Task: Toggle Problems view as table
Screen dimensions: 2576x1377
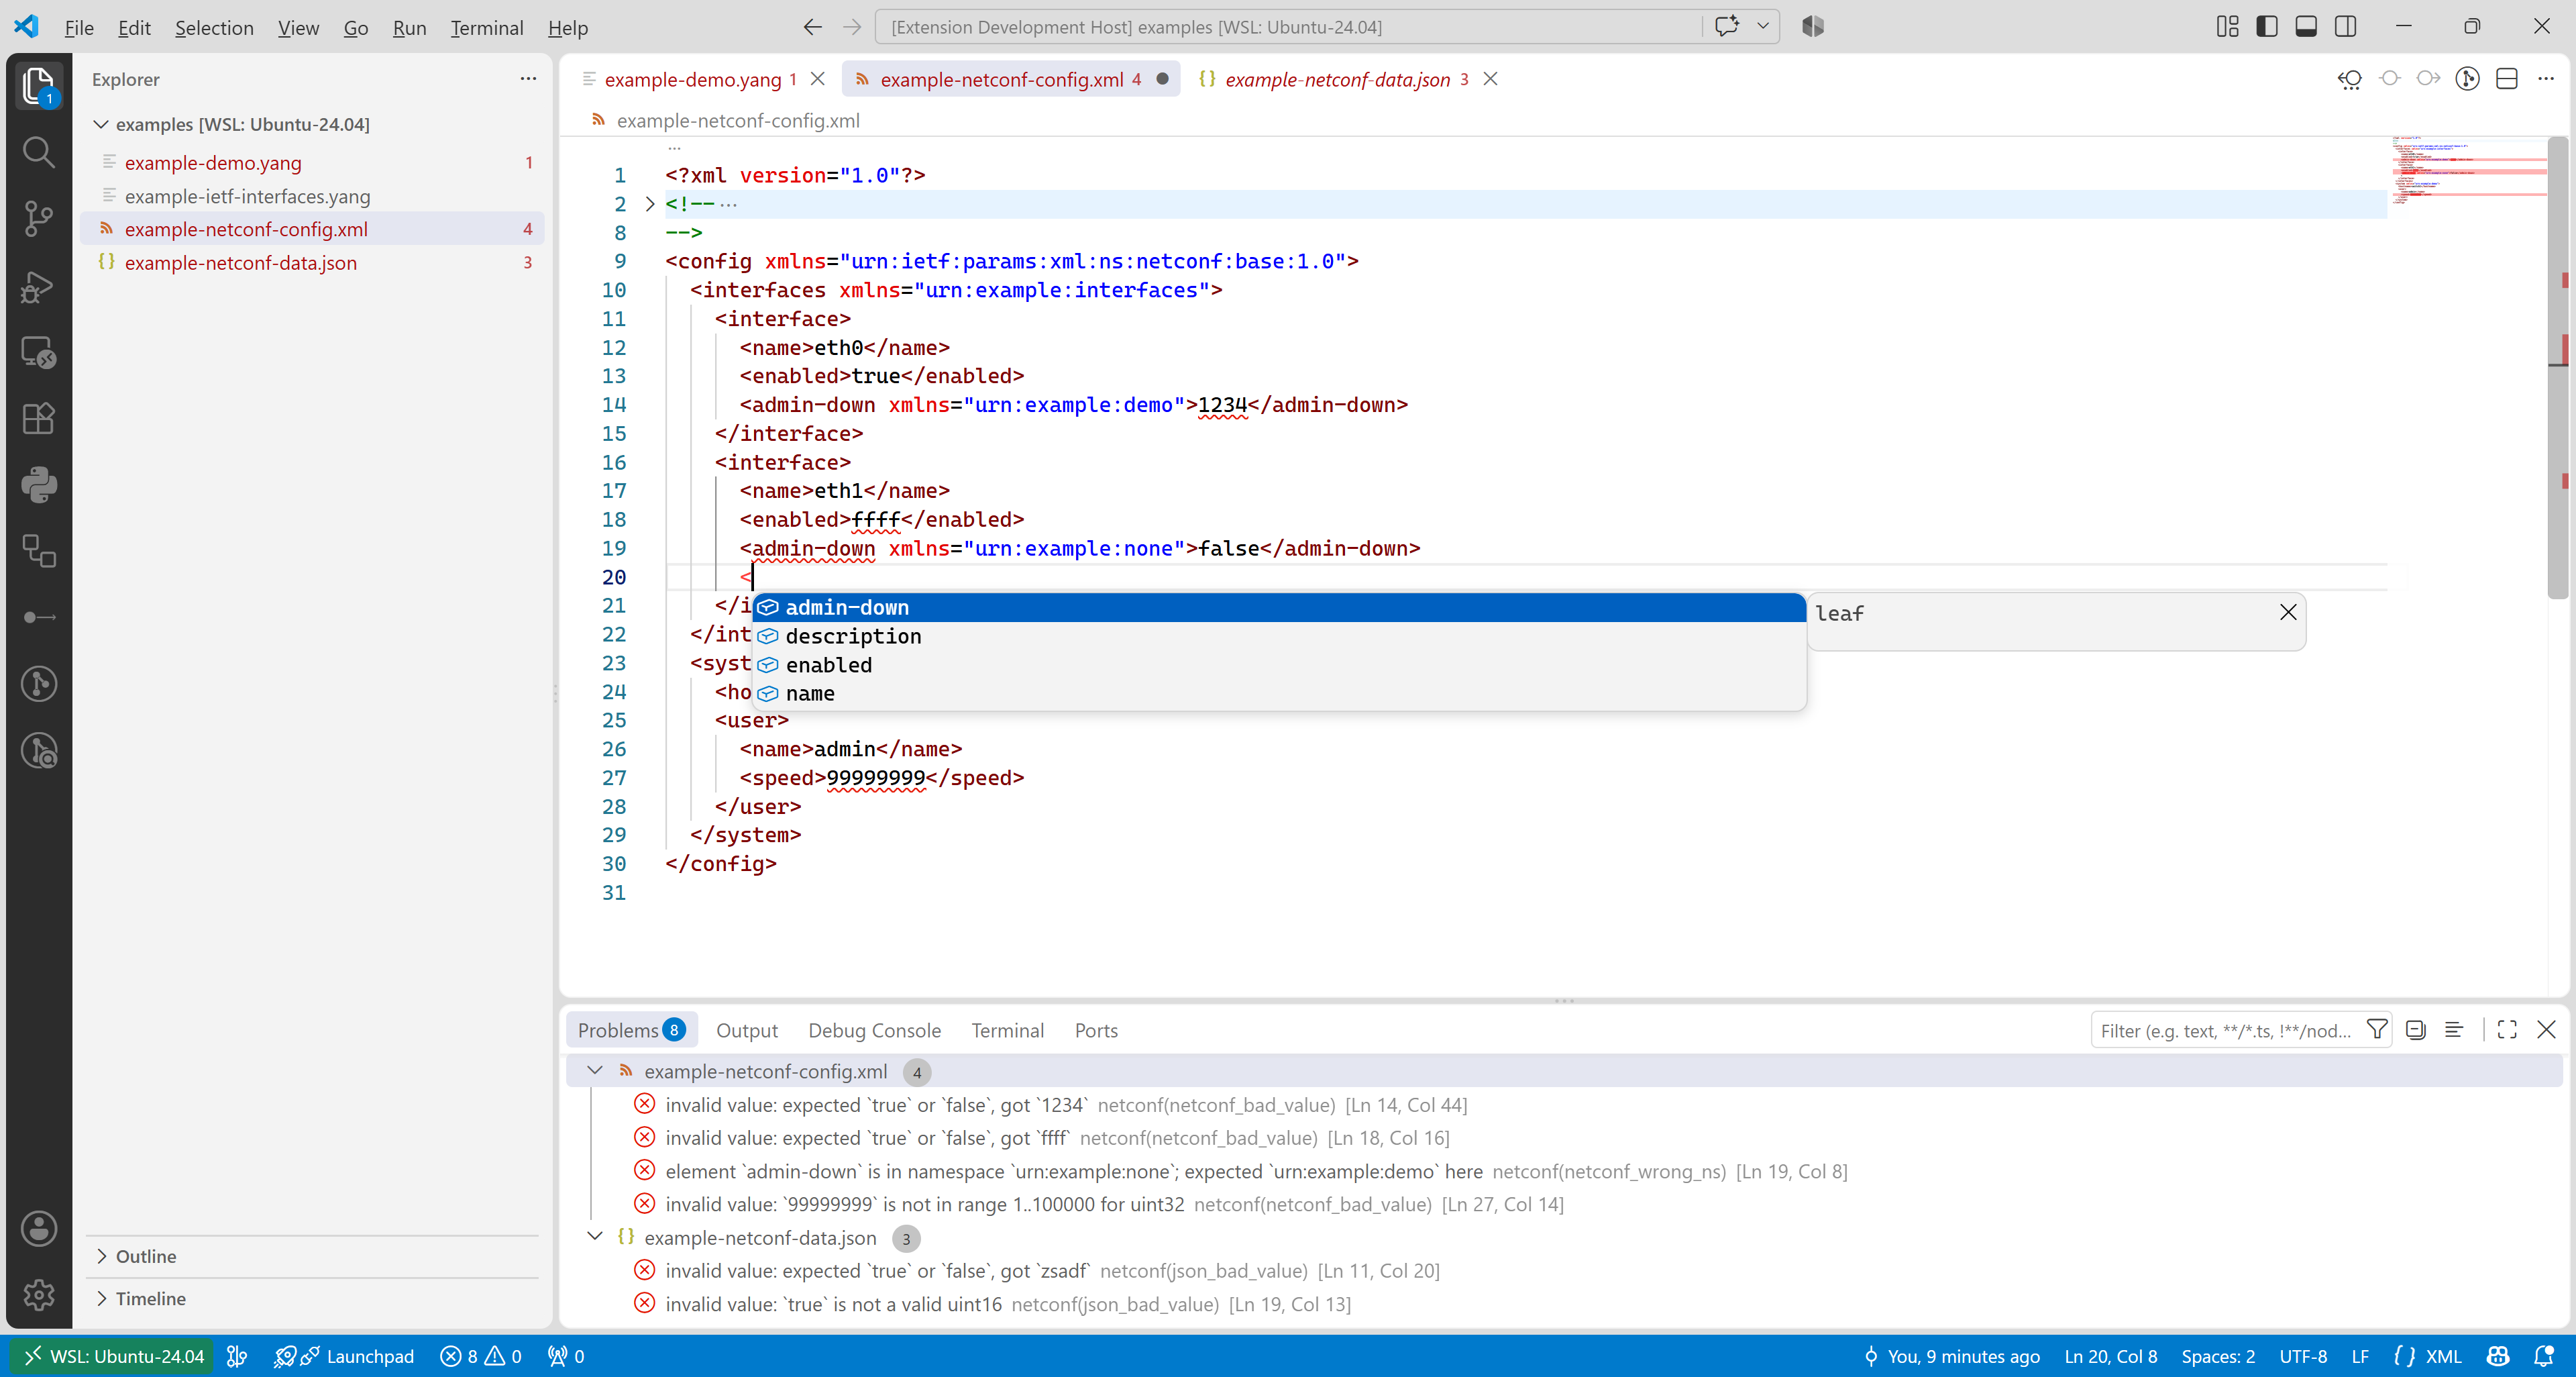Action: pyautogui.click(x=2454, y=1029)
